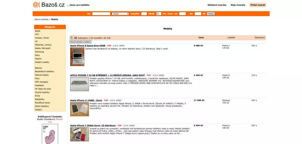Click price 5 999 Kč
Screen dimensions: 302x144
[198, 125]
